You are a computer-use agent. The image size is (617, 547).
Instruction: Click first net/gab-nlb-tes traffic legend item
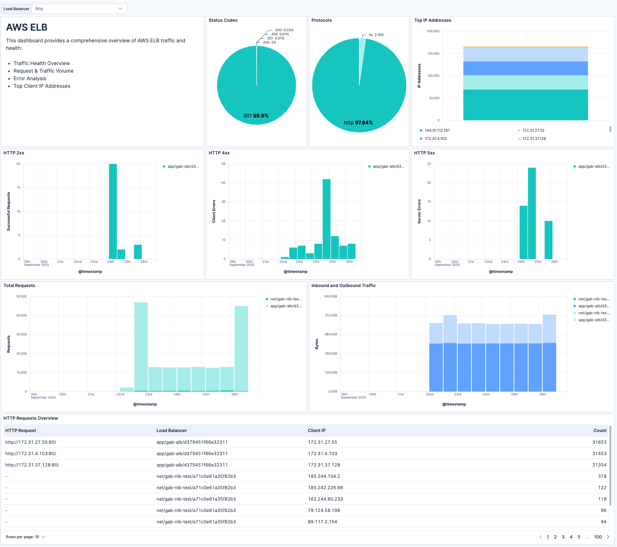point(594,299)
